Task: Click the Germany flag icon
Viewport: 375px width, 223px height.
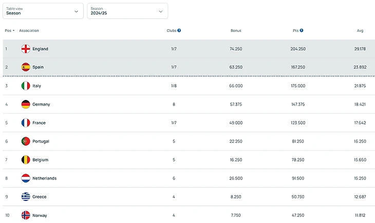Action: [x=26, y=104]
